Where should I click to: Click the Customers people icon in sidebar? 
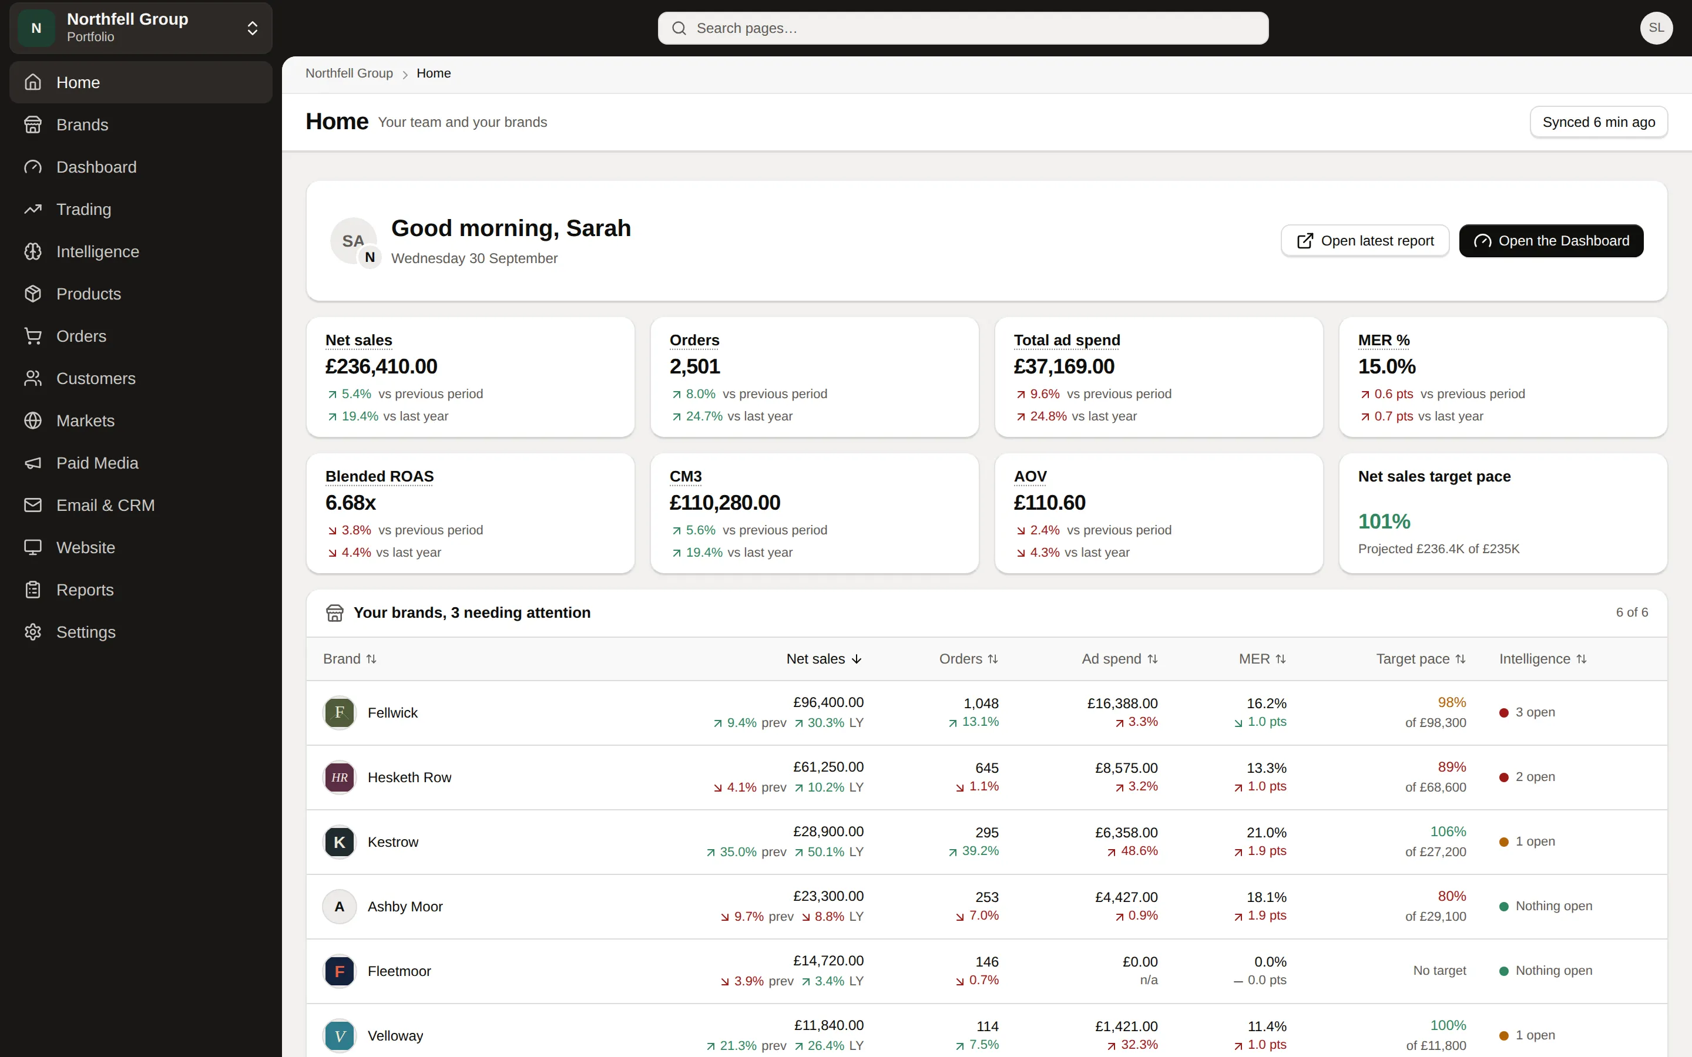coord(33,378)
